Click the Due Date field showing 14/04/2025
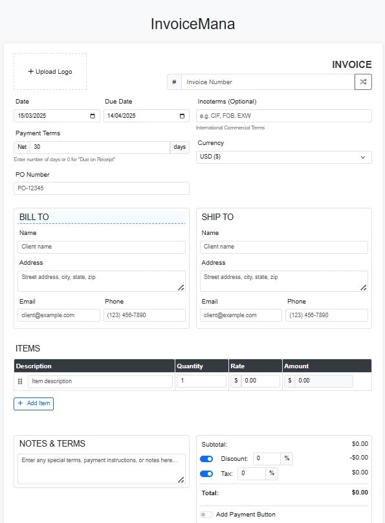 tap(146, 116)
